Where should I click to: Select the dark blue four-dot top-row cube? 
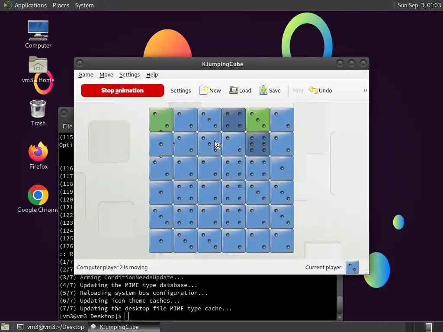234,120
